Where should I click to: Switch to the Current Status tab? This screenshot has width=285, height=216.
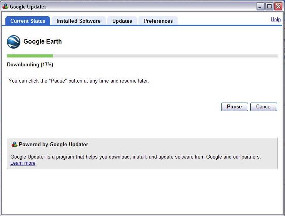[28, 21]
